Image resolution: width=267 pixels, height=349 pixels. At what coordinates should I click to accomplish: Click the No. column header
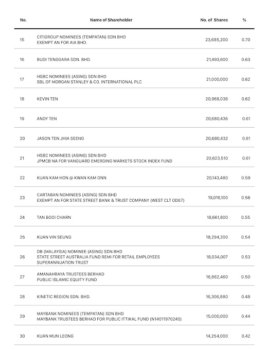(x=23, y=20)
